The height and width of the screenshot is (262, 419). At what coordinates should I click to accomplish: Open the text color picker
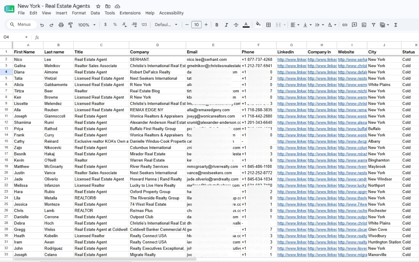tap(246, 25)
